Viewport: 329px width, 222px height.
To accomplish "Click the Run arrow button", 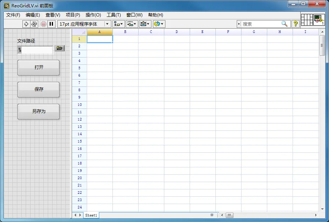I will (x=26, y=24).
